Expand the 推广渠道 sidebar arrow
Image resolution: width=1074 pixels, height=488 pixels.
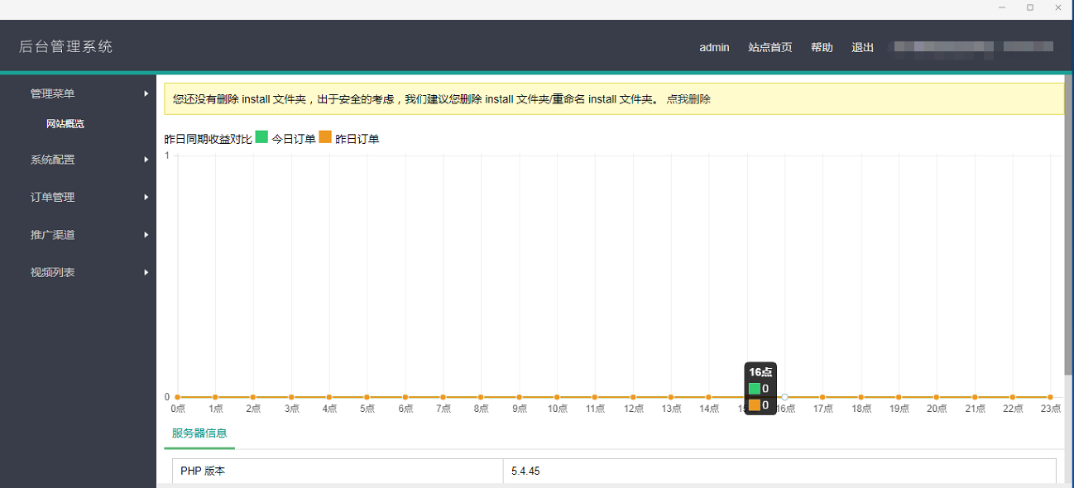(146, 235)
